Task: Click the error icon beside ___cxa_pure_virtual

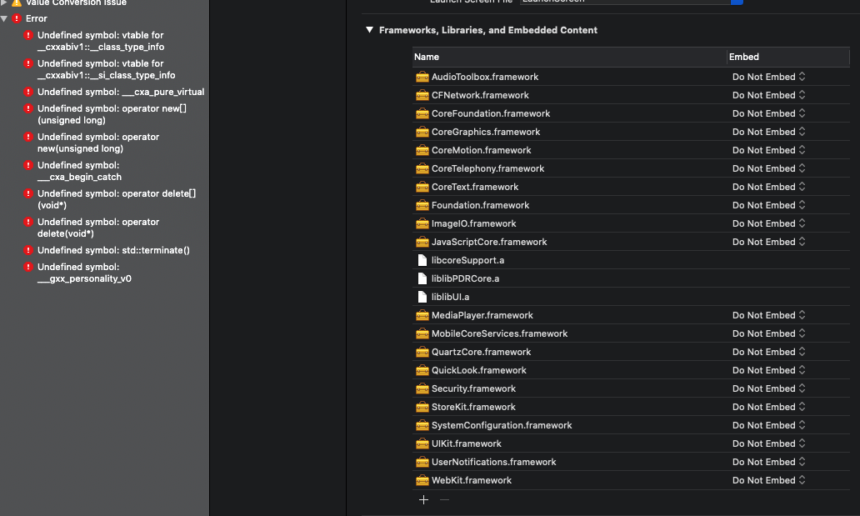Action: tap(28, 92)
